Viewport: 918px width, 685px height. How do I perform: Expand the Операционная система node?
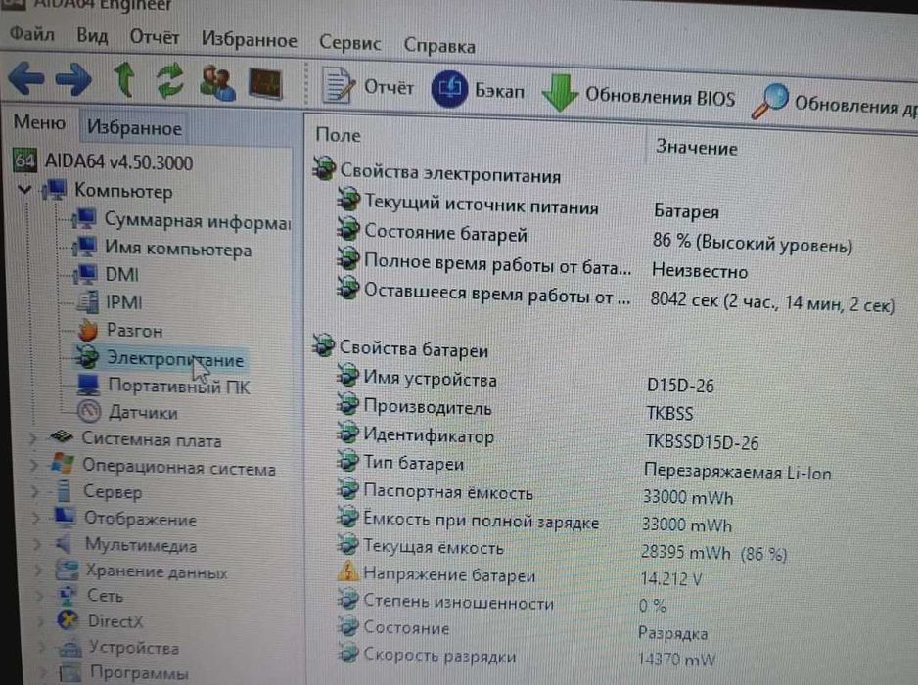[34, 464]
